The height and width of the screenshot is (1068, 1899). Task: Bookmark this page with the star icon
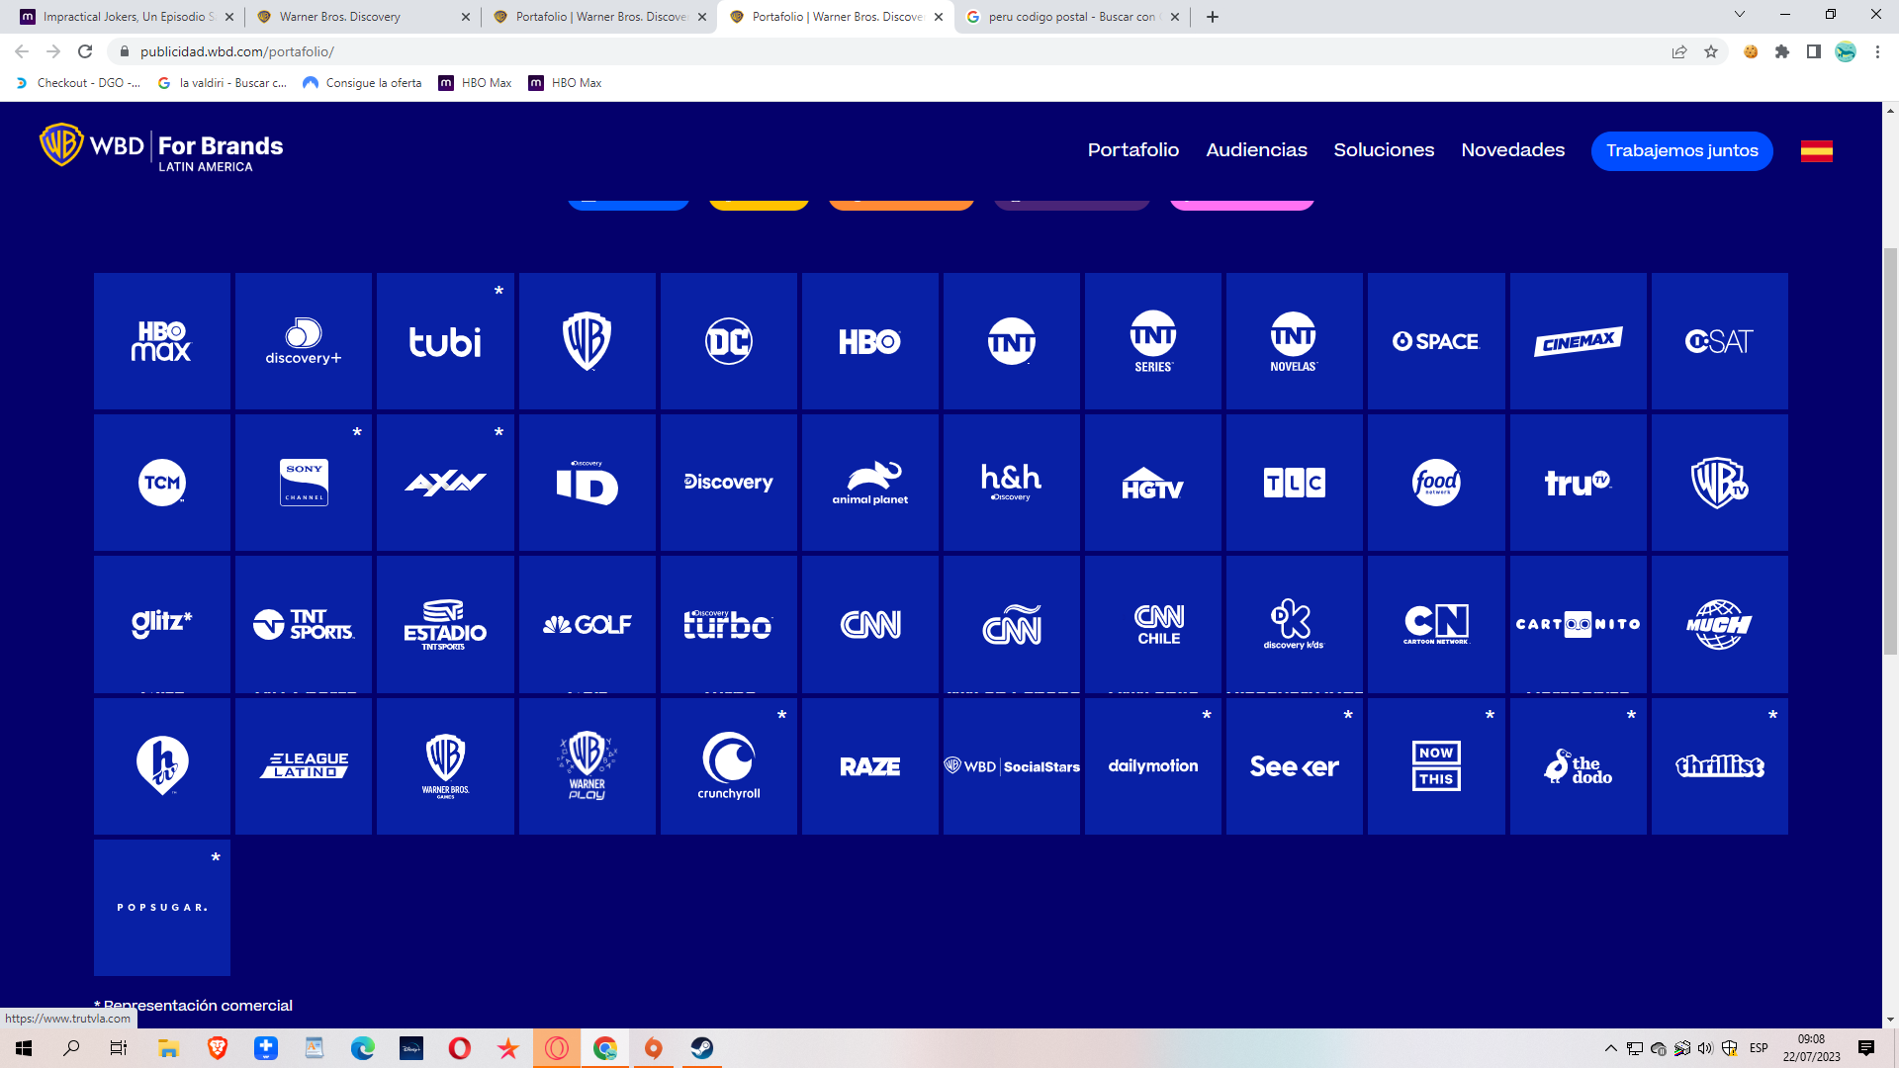click(1711, 51)
